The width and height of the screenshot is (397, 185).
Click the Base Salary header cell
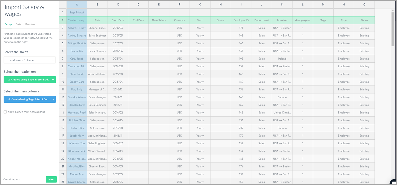point(159,20)
